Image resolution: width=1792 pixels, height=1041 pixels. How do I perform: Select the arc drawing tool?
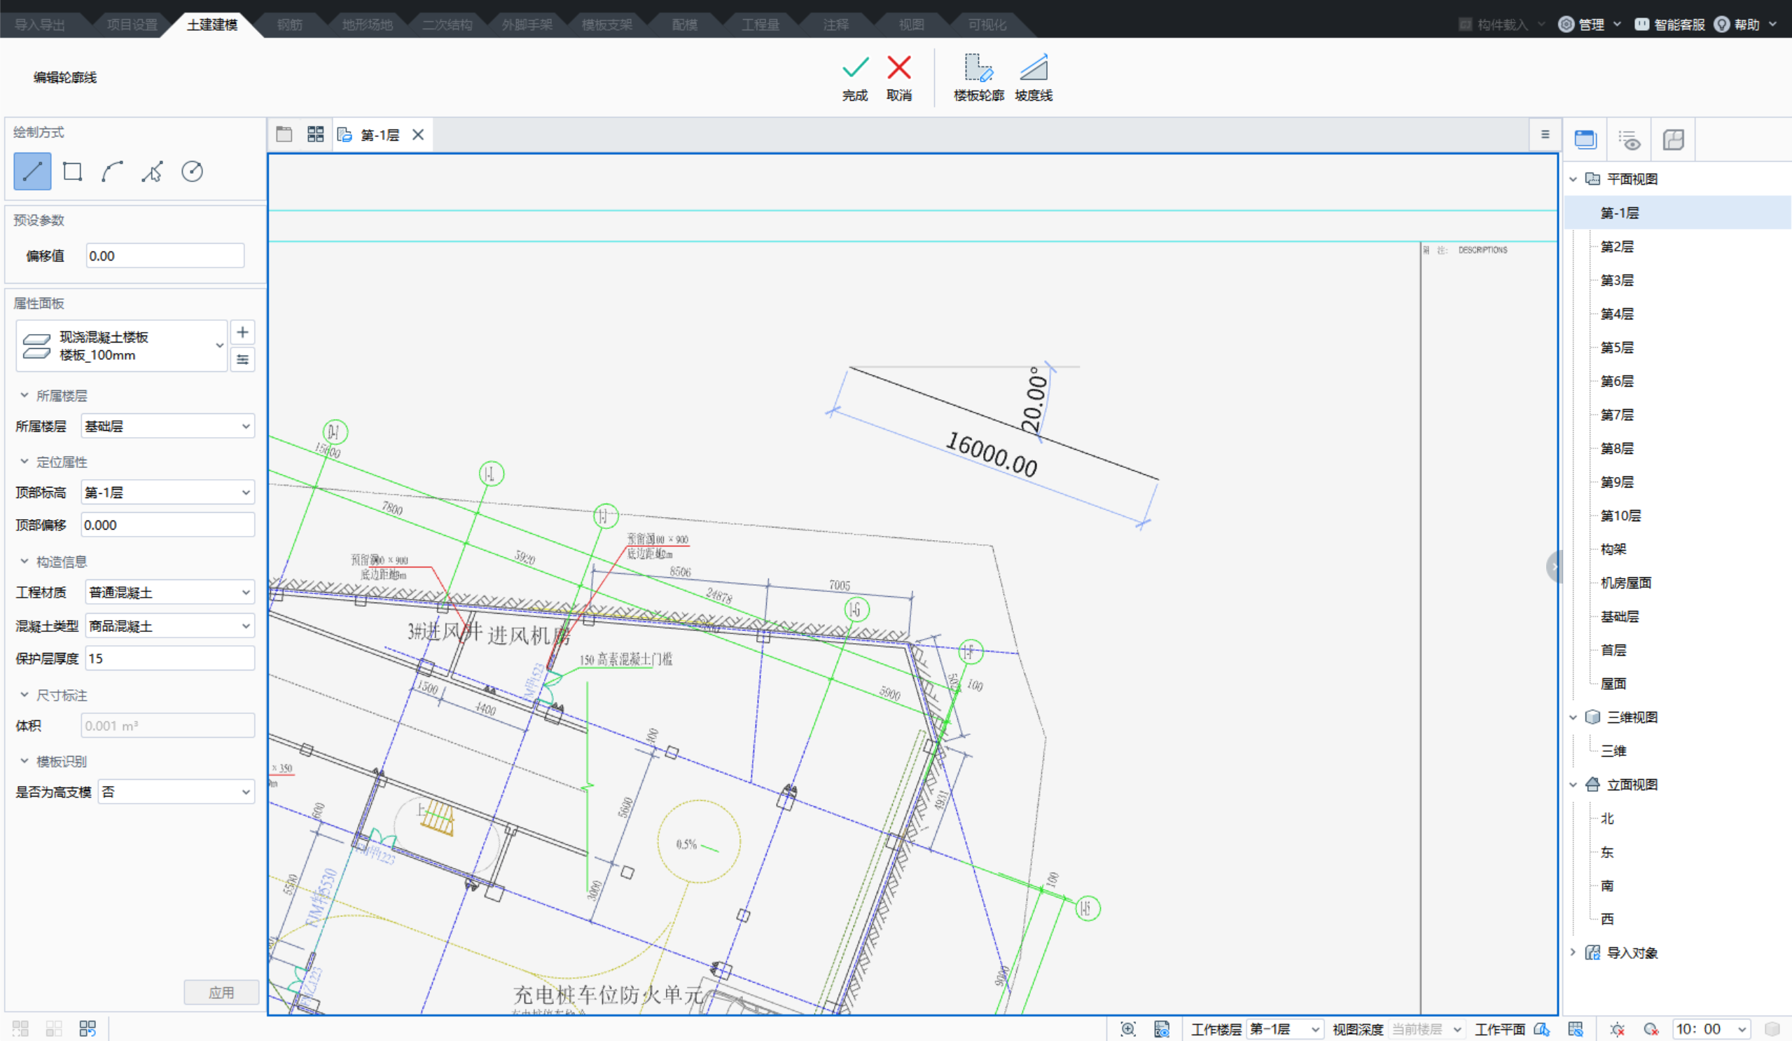point(112,172)
